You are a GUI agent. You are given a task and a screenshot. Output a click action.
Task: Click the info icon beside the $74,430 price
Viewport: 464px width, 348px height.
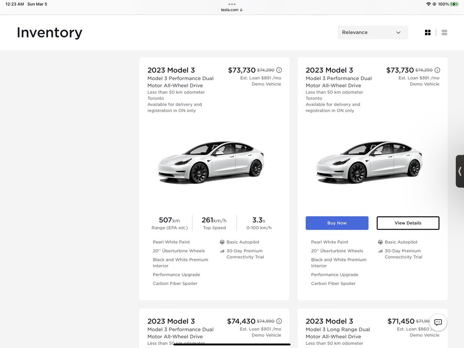(x=279, y=321)
